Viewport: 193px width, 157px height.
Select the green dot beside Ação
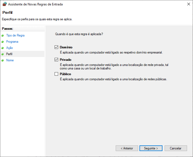(x=3, y=48)
